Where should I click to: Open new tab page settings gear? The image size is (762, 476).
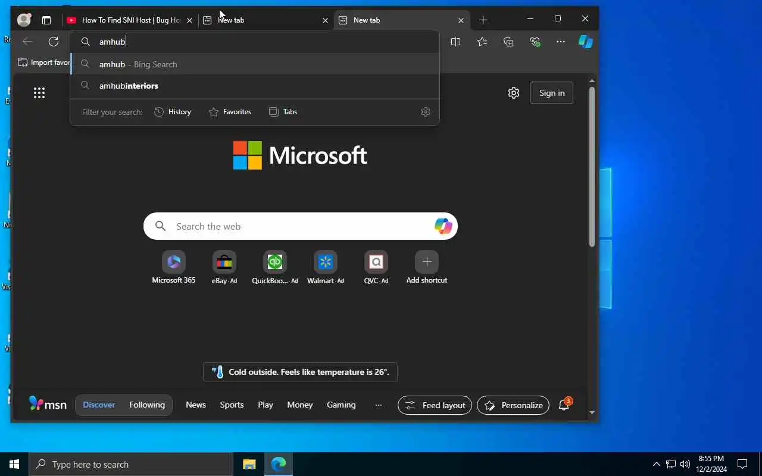[x=514, y=93]
